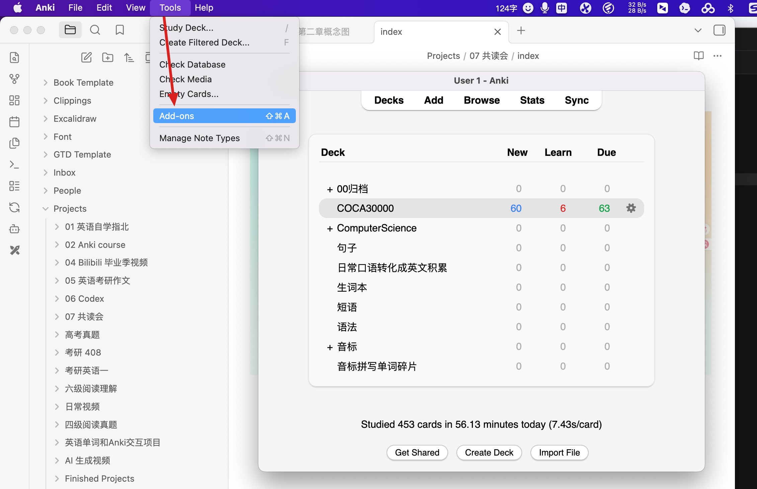757x489 pixels.
Task: Open the search magnifier icon
Action: pyautogui.click(x=95, y=30)
